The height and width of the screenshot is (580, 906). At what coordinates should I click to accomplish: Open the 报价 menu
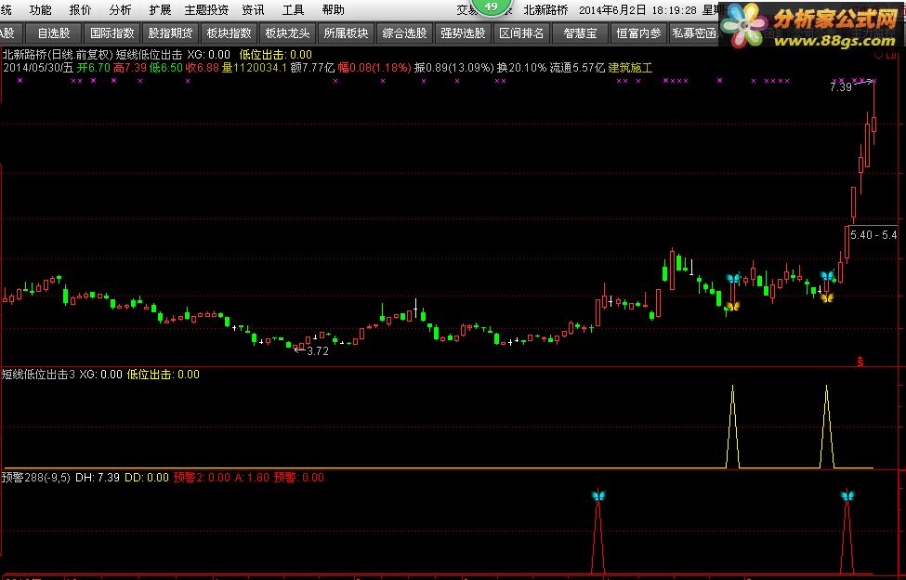80,10
